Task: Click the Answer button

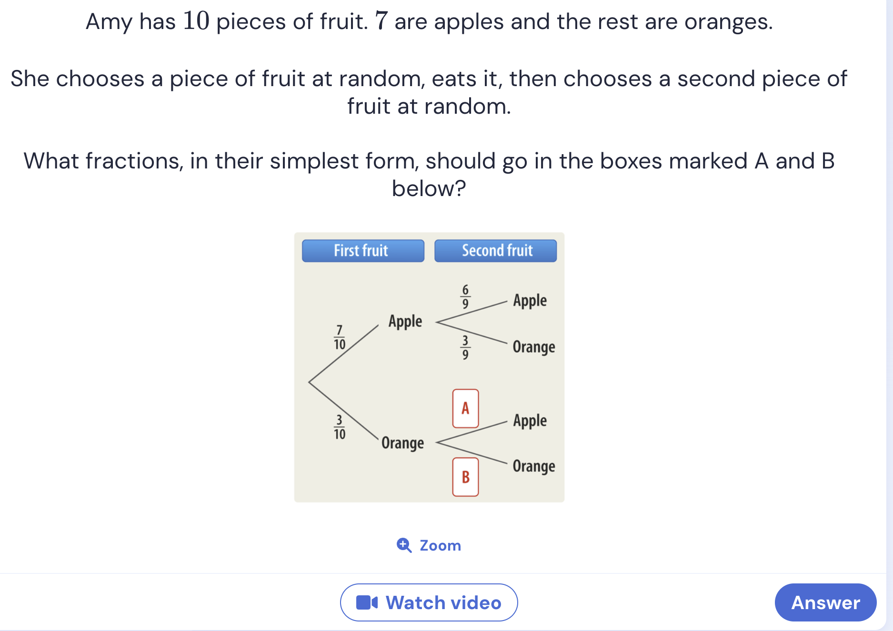Action: (x=825, y=602)
